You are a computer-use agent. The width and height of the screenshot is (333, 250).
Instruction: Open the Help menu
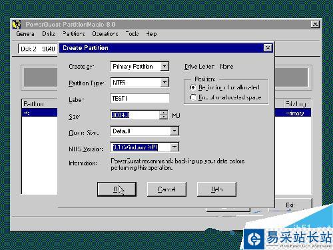coord(151,34)
